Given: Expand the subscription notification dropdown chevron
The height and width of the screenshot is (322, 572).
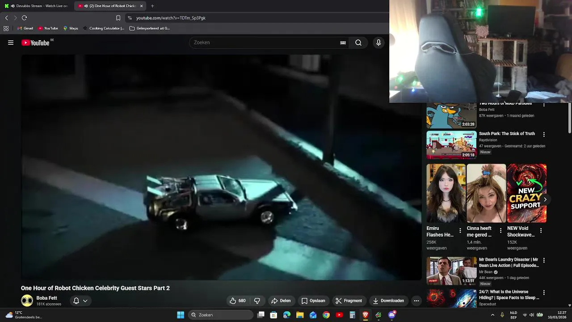Looking at the screenshot, I should [x=85, y=301].
